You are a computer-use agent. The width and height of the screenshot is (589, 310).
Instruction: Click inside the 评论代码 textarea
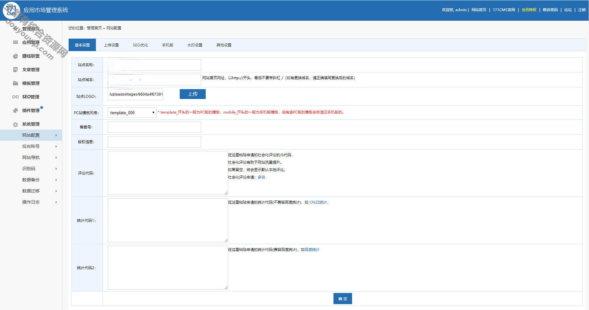[x=168, y=173]
